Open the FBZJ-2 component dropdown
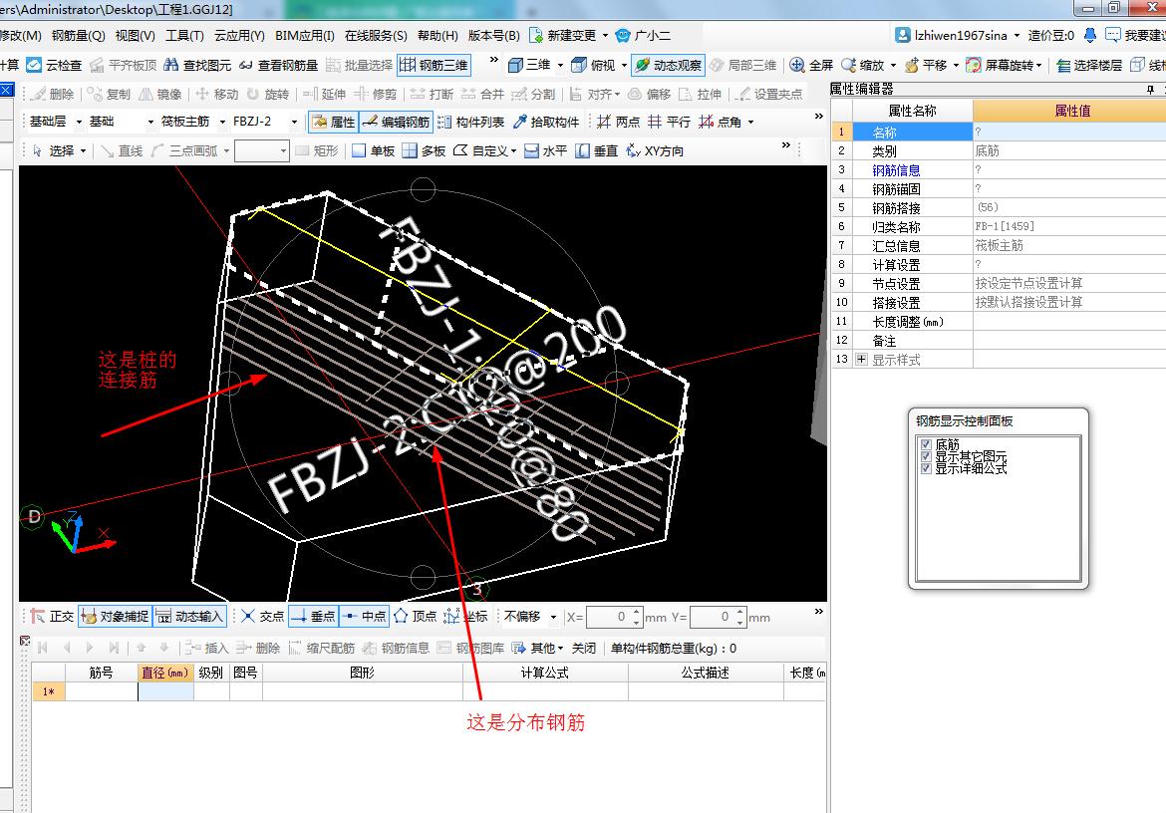Image resolution: width=1166 pixels, height=813 pixels. [x=294, y=122]
